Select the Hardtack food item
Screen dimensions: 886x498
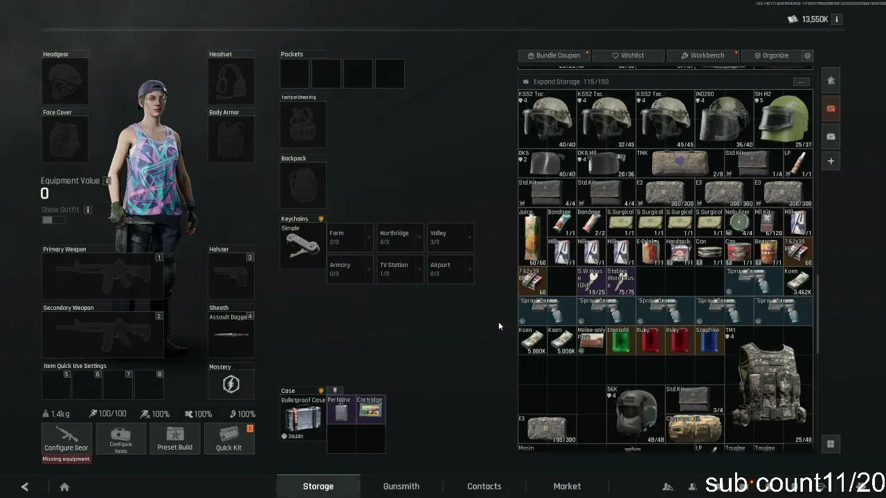[680, 252]
